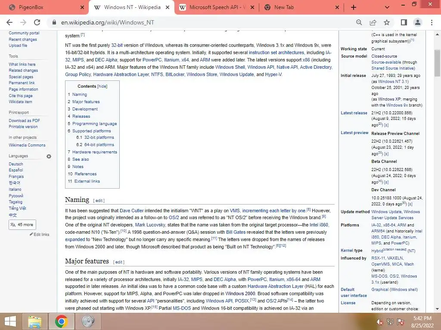
Task: Open the Bill Gates link
Action: (x=236, y=232)
